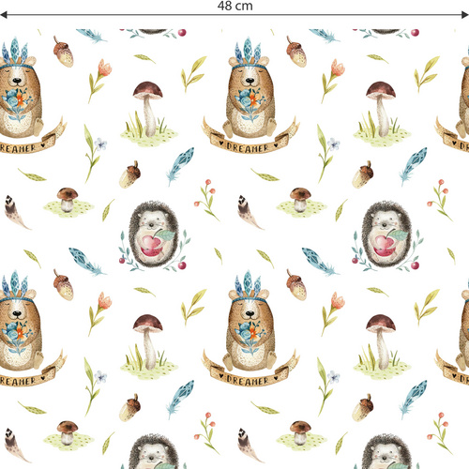469x469 pixels.
Task: Click cut-off hedgehog at bottom left of center
Action: [x=155, y=451]
